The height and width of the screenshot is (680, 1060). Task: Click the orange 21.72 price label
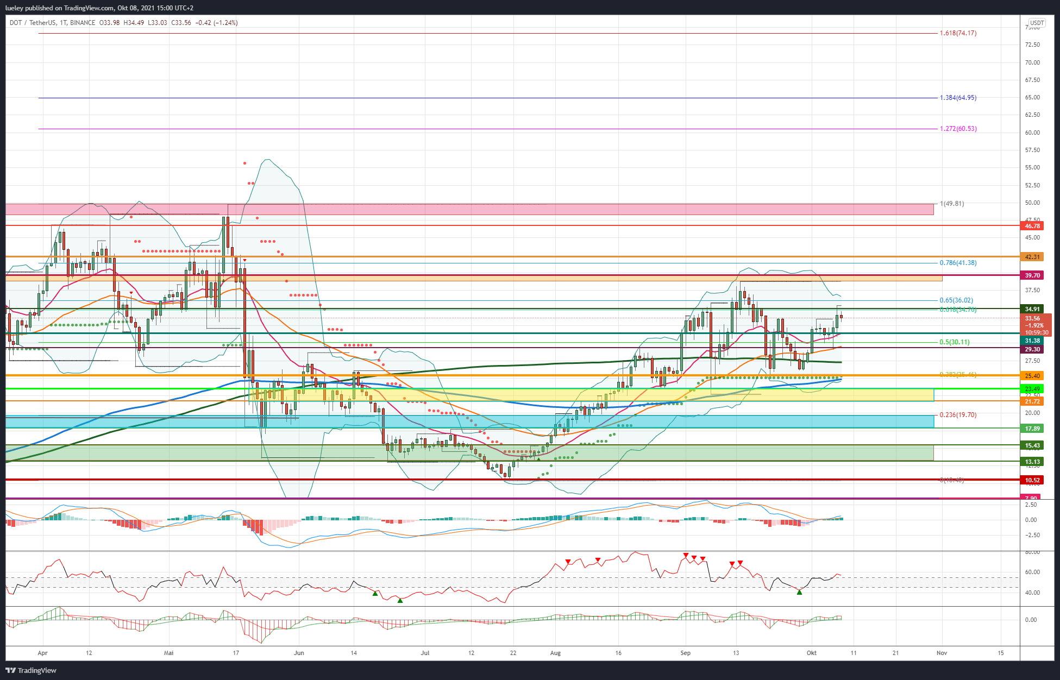[1032, 401]
